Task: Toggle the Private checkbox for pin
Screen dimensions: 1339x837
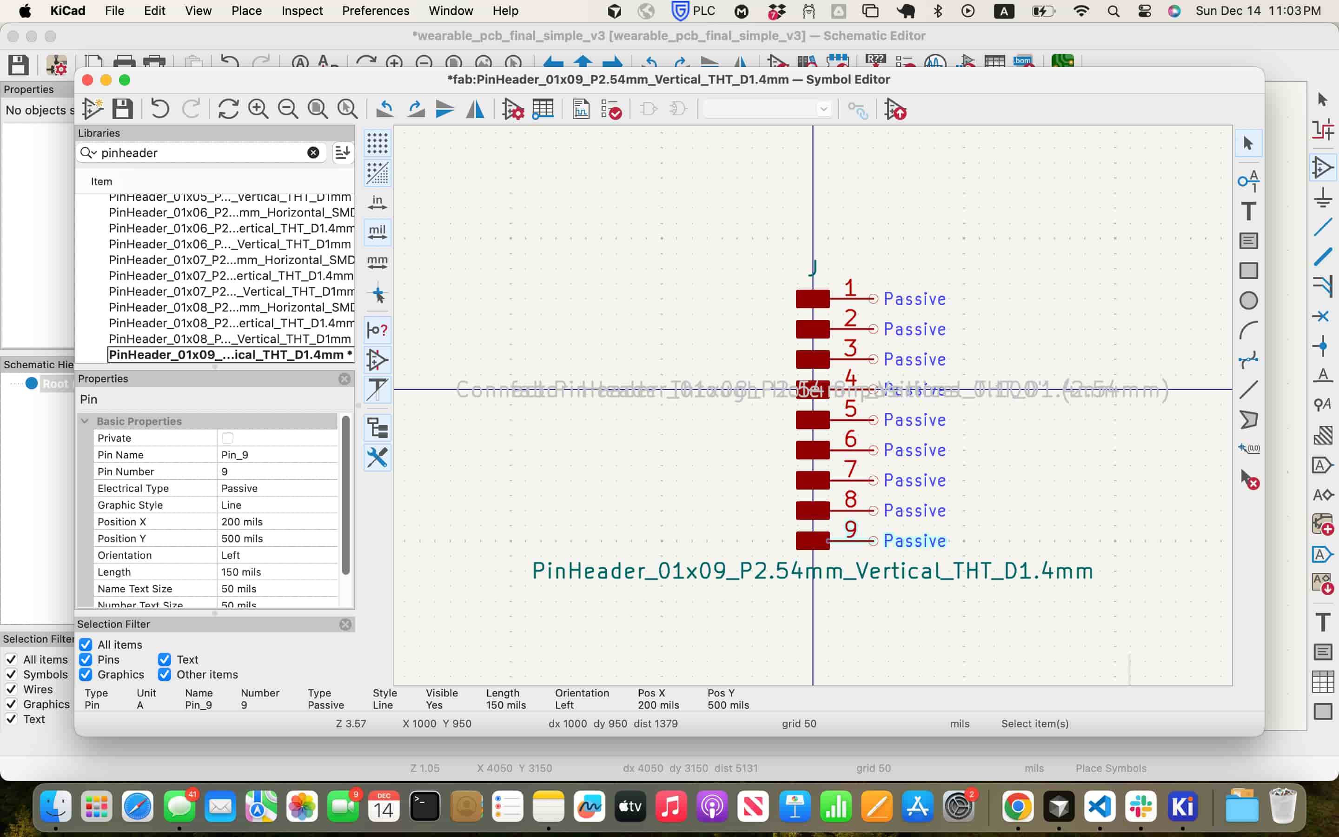Action: (x=227, y=438)
